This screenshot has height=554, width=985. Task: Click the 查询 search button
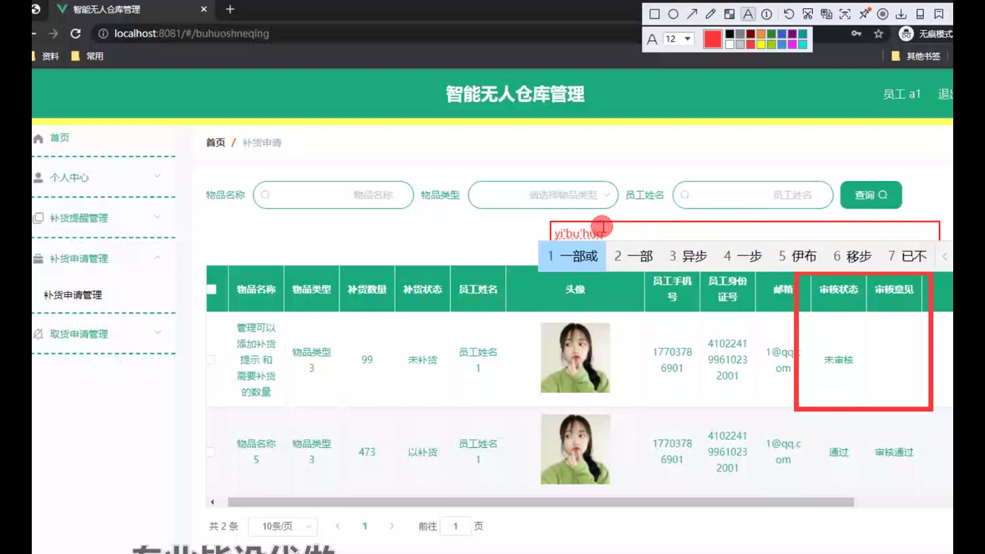click(871, 195)
